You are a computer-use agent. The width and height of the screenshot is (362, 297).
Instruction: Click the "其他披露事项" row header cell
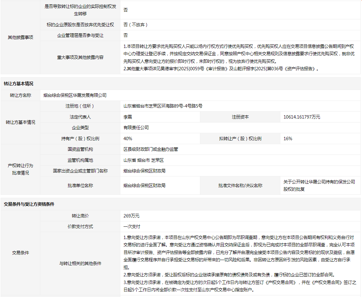pos(20,37)
